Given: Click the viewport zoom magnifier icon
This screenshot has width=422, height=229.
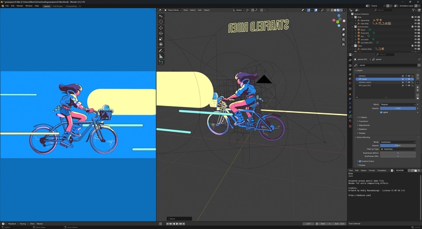Looking at the screenshot, I should coord(343,30).
